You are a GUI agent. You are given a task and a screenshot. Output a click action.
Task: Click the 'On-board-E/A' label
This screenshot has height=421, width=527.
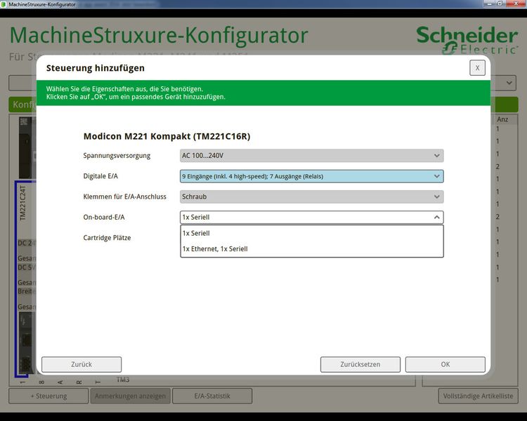pos(104,218)
